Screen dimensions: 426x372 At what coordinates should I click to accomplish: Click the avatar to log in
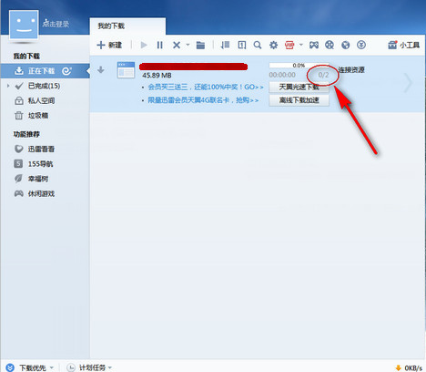click(x=24, y=25)
